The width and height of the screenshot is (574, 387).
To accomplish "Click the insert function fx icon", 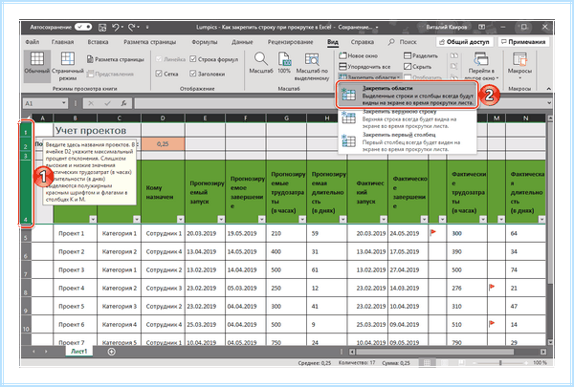I will (x=123, y=103).
